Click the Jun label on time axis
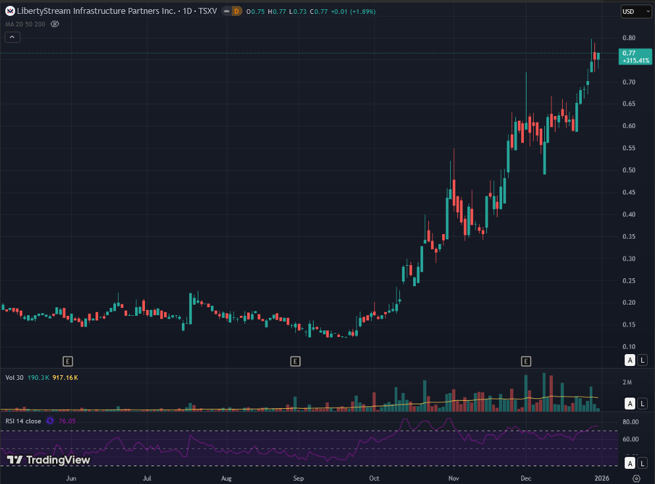The width and height of the screenshot is (655, 484). pos(71,478)
